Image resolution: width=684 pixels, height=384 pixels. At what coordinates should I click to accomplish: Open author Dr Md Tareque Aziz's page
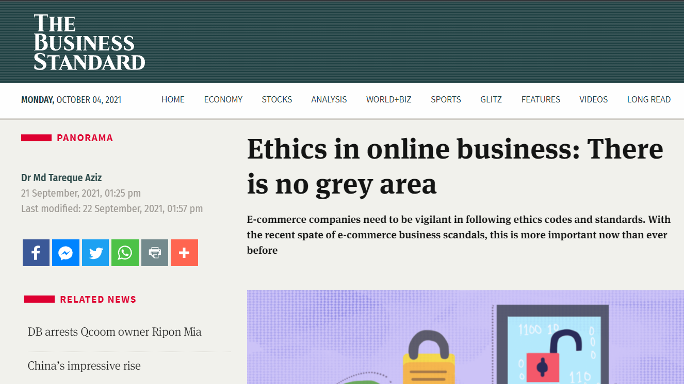tap(61, 178)
